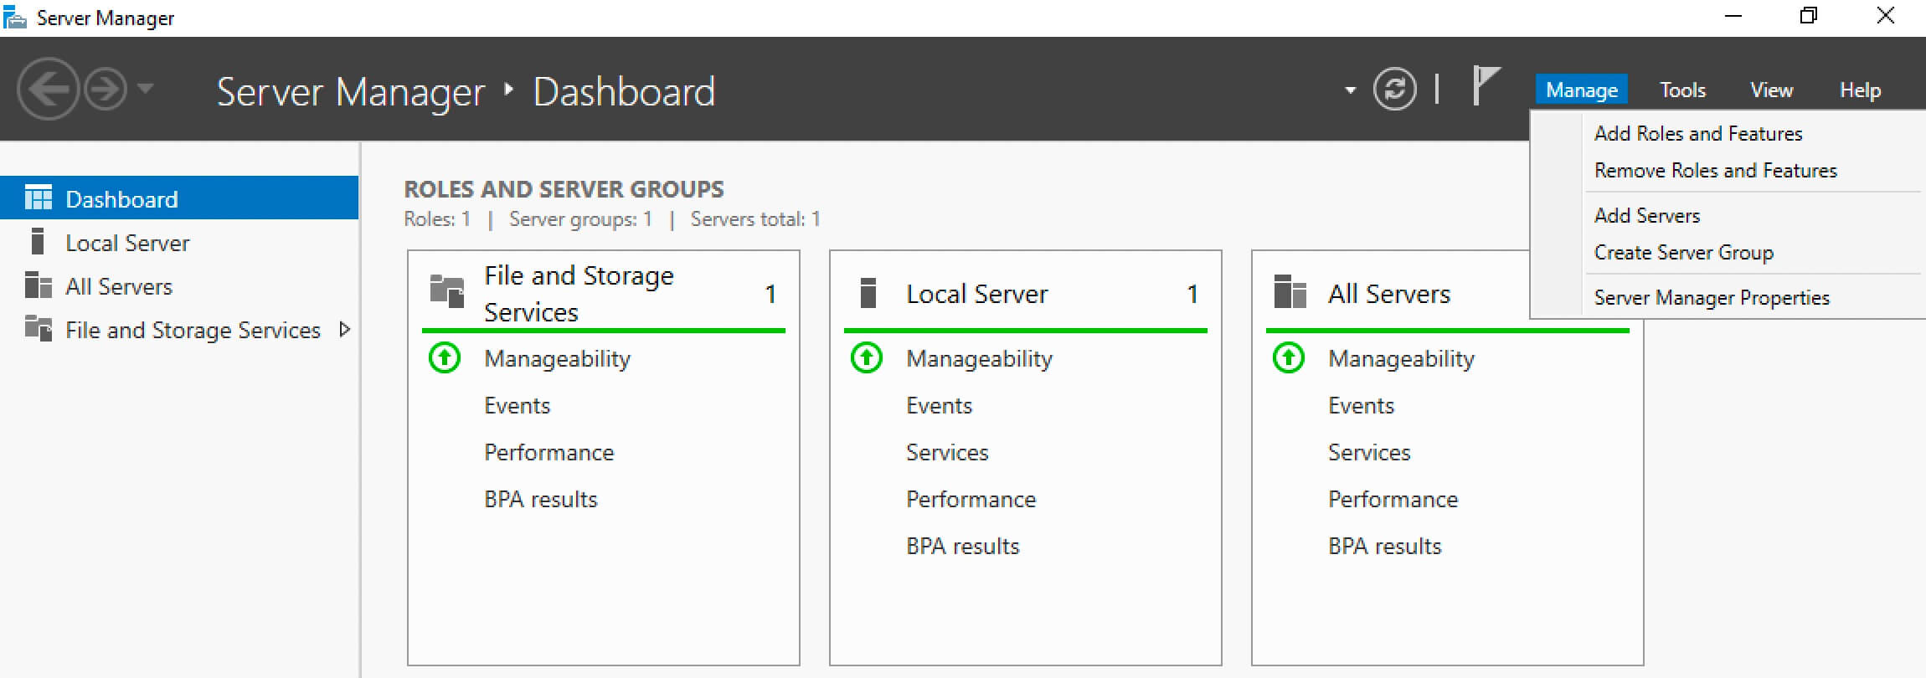Click the forward navigation arrow
Viewport: 1926px width, 678px height.
point(106,89)
